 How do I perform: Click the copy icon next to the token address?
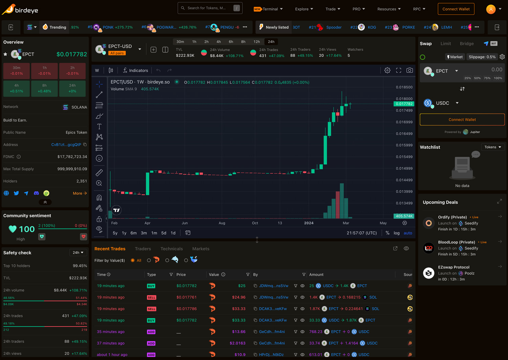[85, 144]
